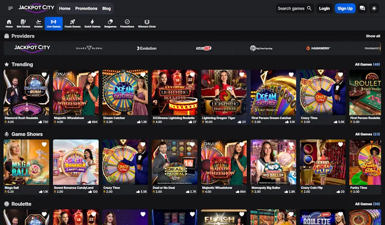Favorite Diamond Rush Roulette heart
The image size is (385, 225).
[44, 75]
